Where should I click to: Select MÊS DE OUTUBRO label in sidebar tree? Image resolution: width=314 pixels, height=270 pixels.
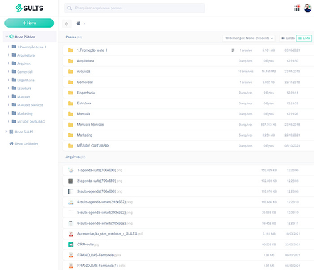(x=31, y=121)
